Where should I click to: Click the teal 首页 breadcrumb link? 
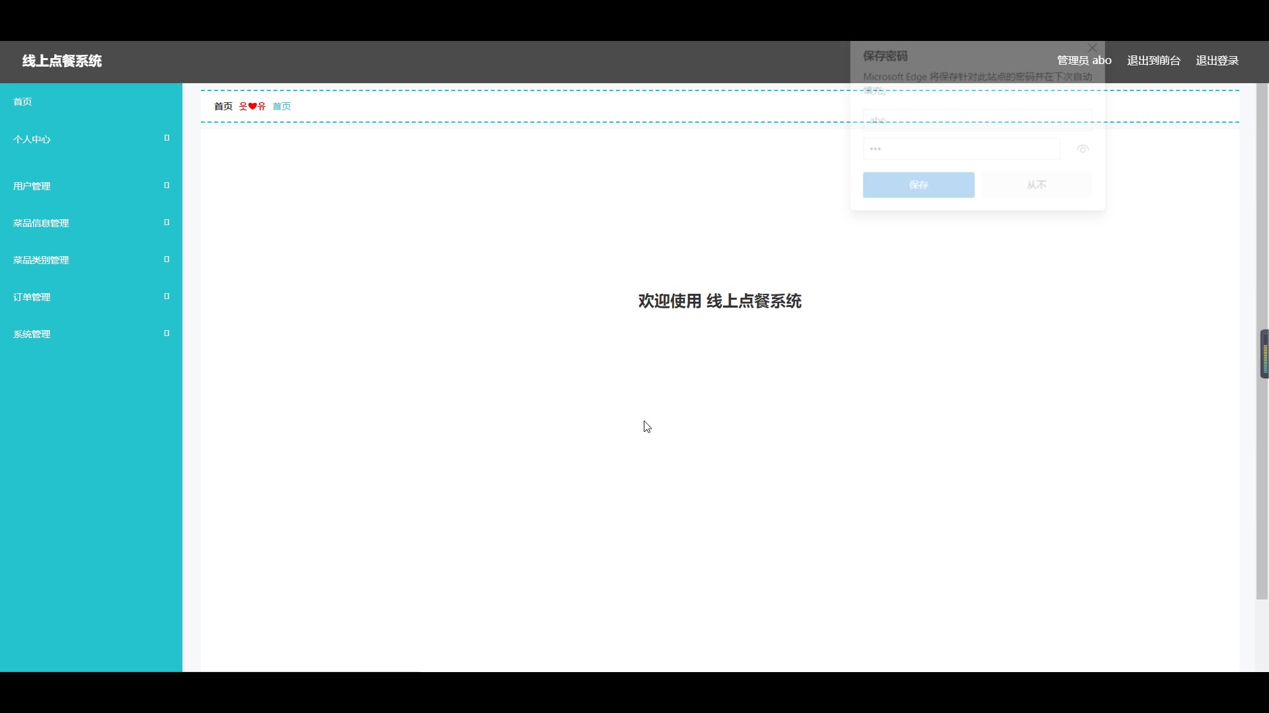tap(282, 106)
